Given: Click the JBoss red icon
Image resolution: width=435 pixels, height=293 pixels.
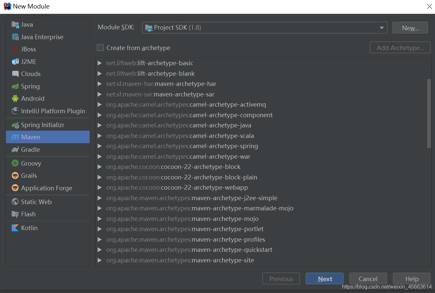Looking at the screenshot, I should pos(15,49).
